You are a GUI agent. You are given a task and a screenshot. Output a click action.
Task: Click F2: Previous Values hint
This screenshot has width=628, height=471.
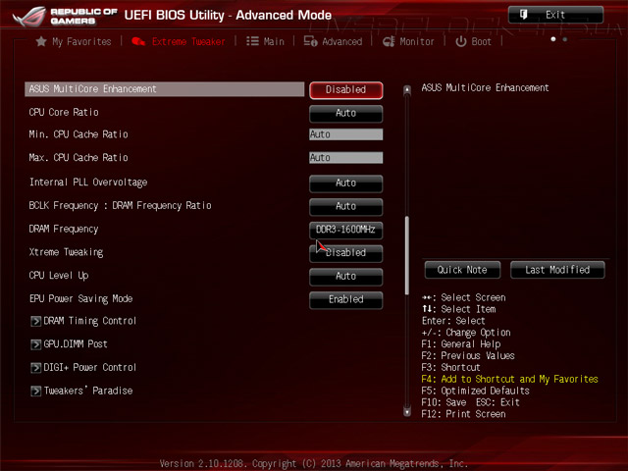tap(468, 356)
